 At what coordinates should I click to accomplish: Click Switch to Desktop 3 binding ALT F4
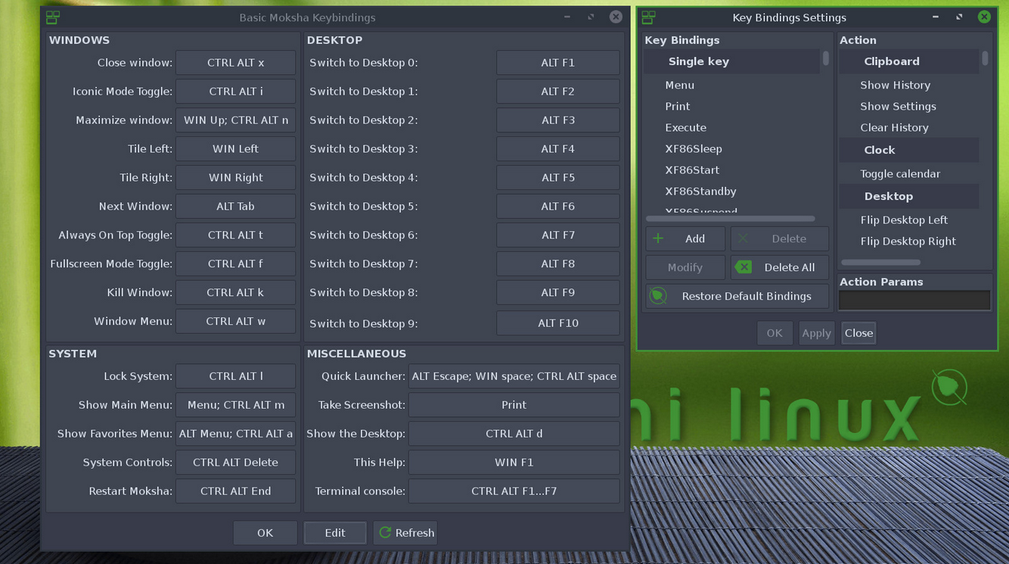(558, 149)
